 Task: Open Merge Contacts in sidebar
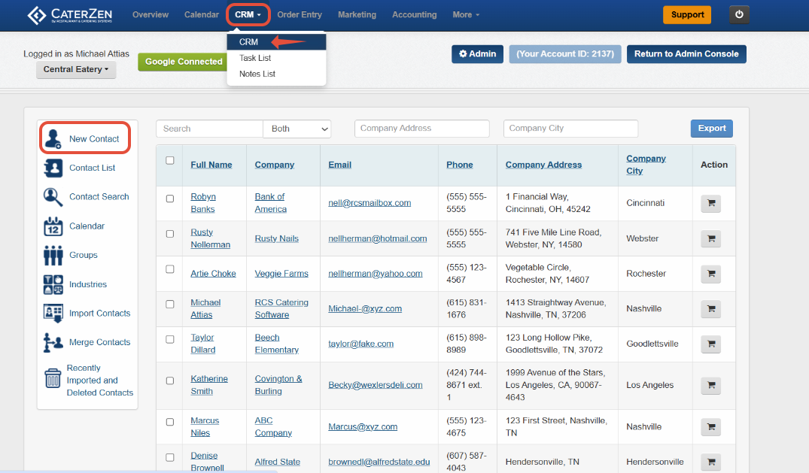click(87, 342)
